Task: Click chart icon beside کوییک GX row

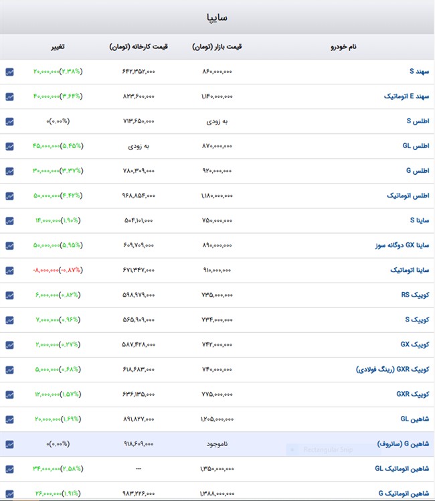Action: tap(9, 344)
